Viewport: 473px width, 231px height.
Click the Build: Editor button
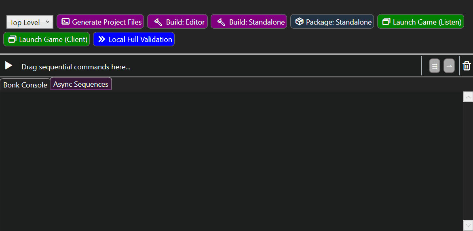click(x=177, y=22)
